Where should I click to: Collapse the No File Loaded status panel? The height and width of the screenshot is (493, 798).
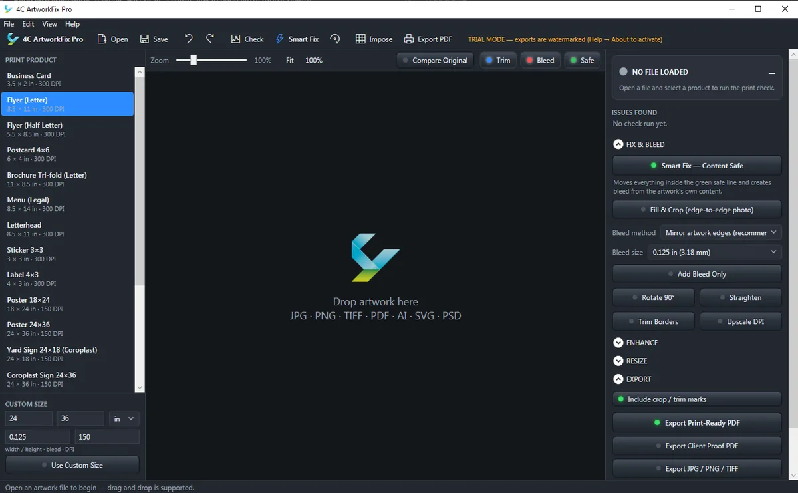[x=771, y=72]
